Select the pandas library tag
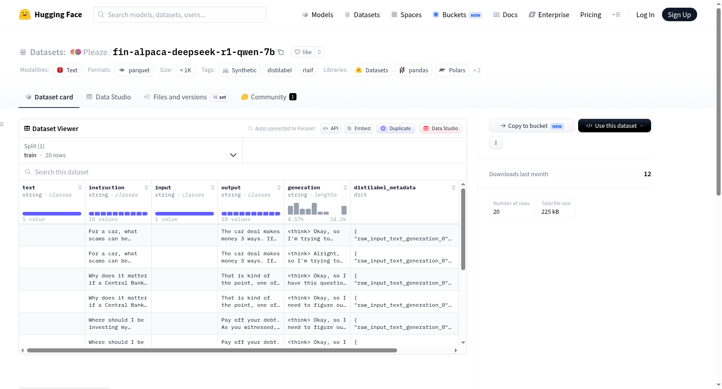The height and width of the screenshot is (389, 722). point(414,70)
